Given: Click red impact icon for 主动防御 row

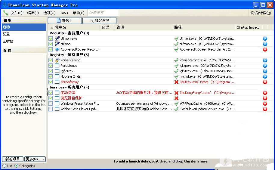Looking at the screenshot, I should tap(265, 93).
